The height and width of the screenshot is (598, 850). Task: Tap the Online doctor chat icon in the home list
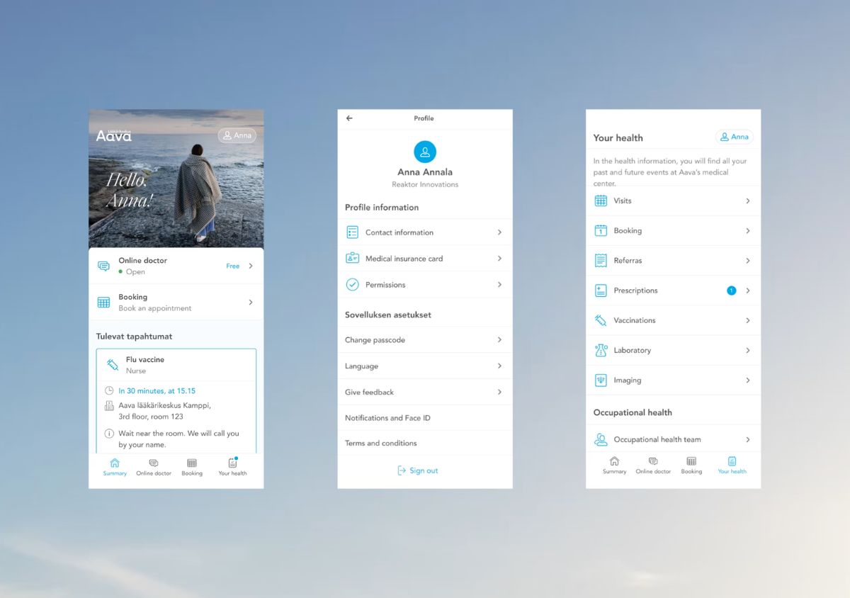click(x=103, y=266)
